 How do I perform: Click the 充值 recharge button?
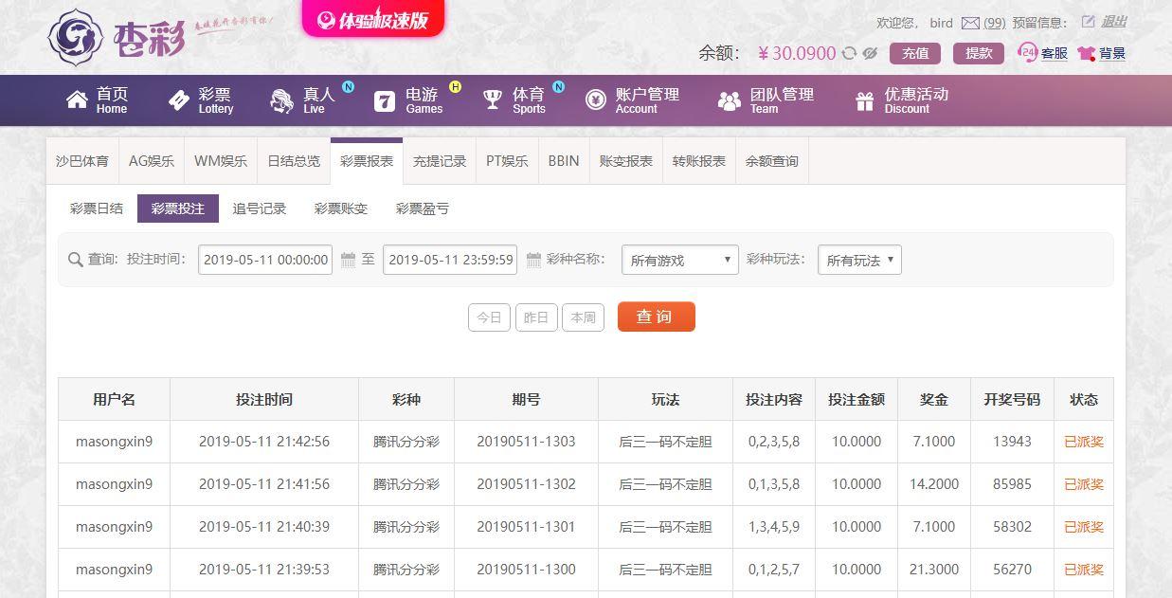pos(915,53)
